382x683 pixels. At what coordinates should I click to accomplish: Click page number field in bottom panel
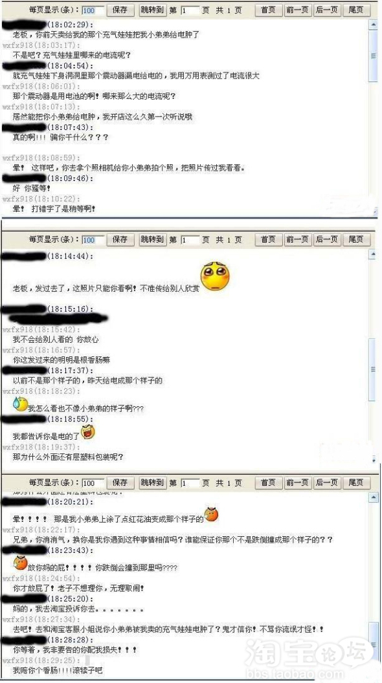[x=190, y=483]
